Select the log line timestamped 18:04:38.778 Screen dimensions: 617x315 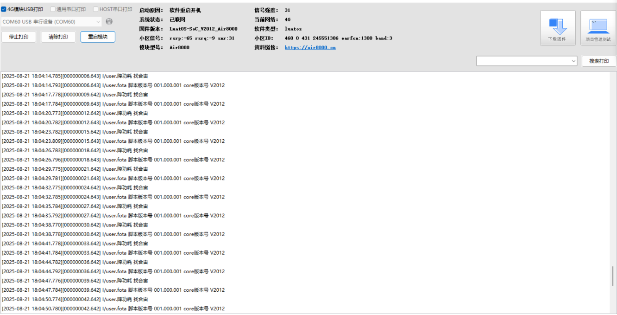[113, 234]
